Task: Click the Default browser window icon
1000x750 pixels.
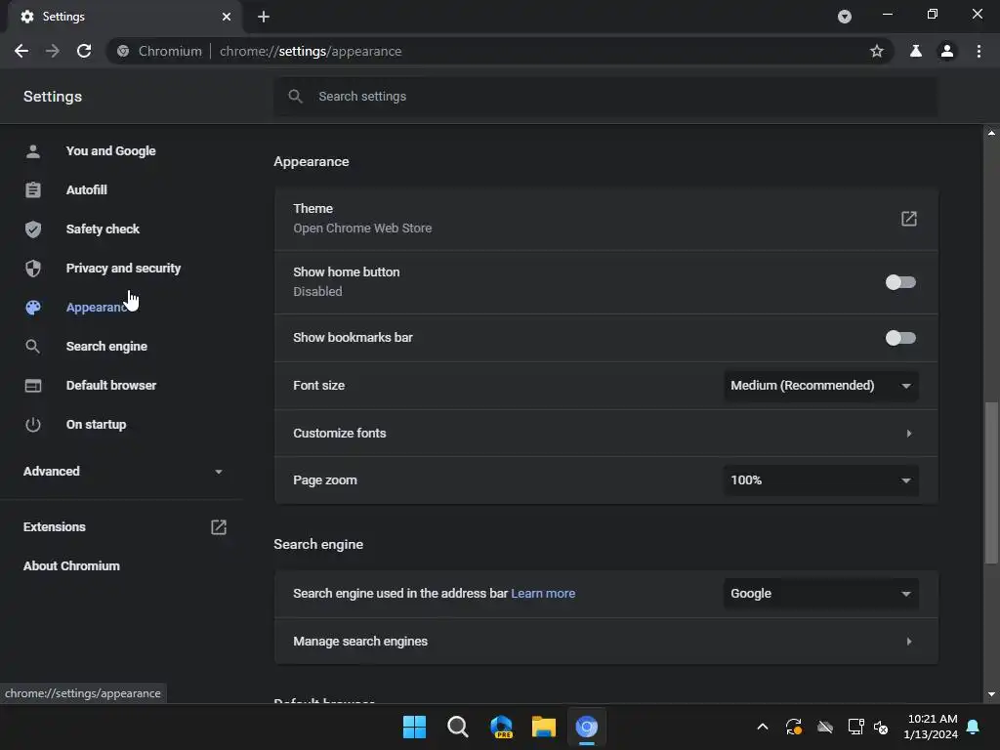Action: [33, 385]
